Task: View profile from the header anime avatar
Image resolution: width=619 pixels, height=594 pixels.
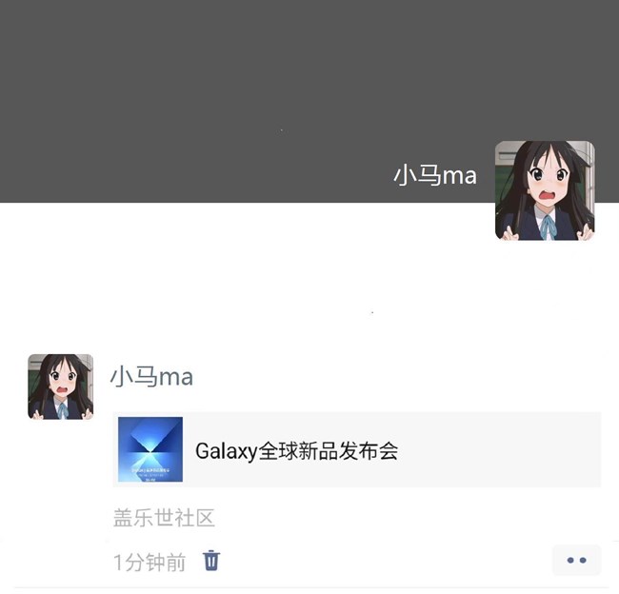Action: coord(545,190)
